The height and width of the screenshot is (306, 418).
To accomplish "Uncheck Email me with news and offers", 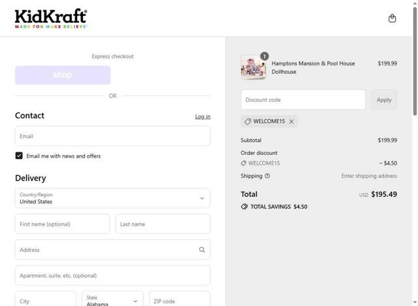I will [19, 156].
